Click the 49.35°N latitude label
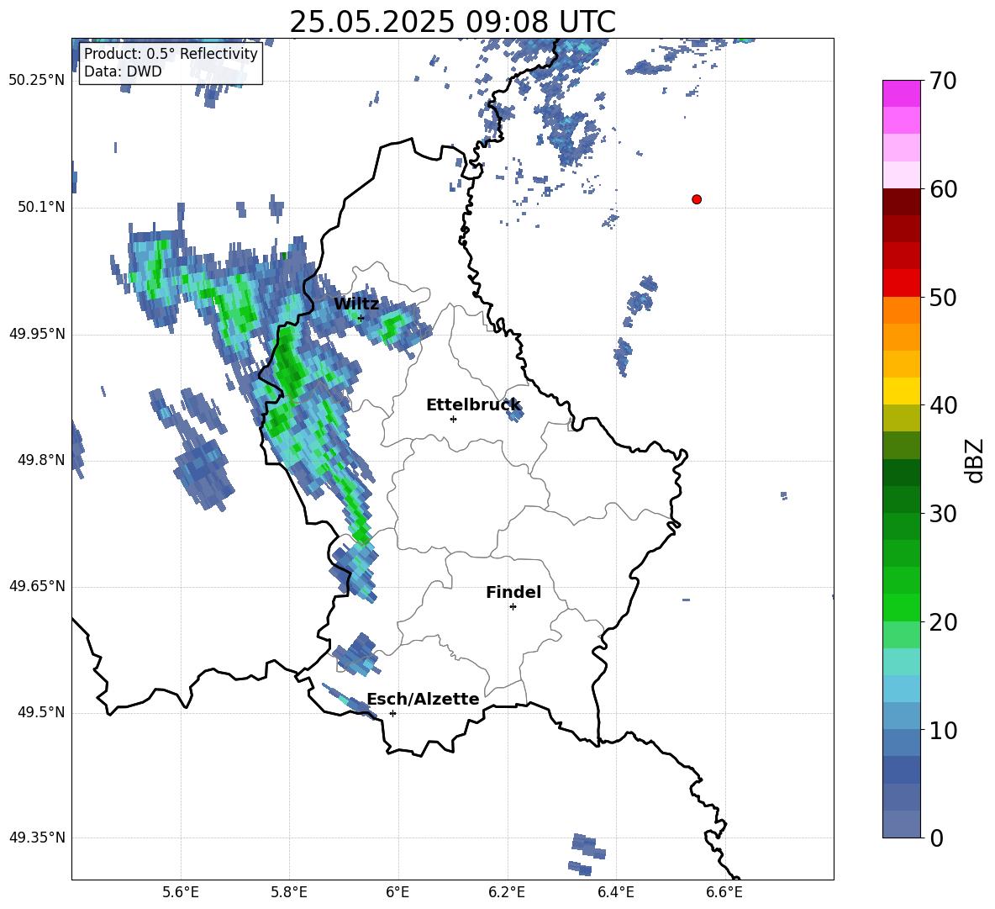Viewport: 995px width, 909px height. (37, 838)
